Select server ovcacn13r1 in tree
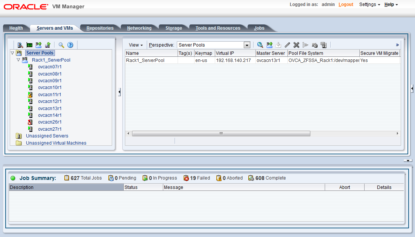 [x=50, y=108]
